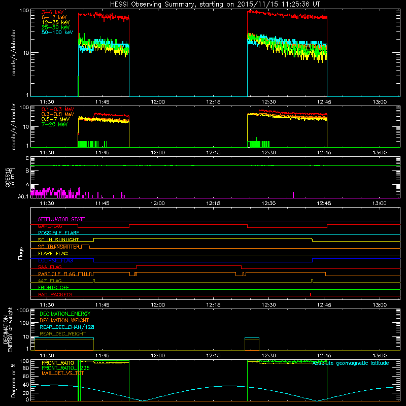Select the BAD_PACKETS flag label
The width and height of the screenshot is (406, 406).
pyautogui.click(x=55, y=294)
